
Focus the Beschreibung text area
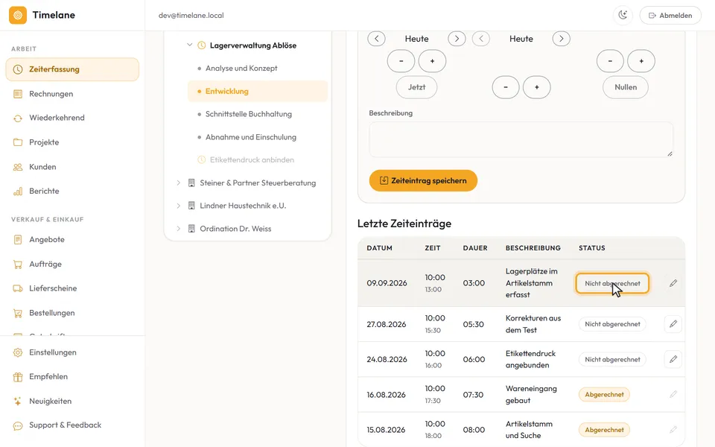pos(521,139)
